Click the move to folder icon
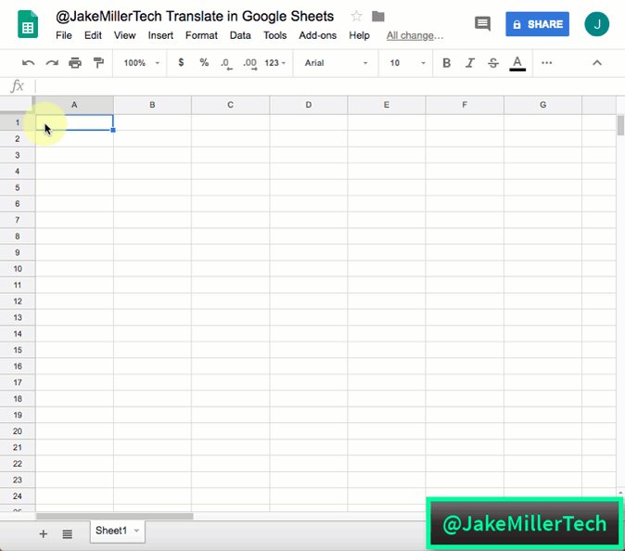The image size is (625, 551). pos(377,17)
